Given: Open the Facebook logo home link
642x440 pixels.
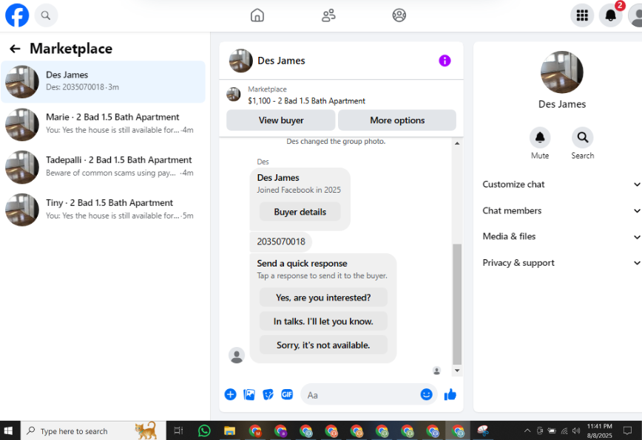Looking at the screenshot, I should (17, 15).
